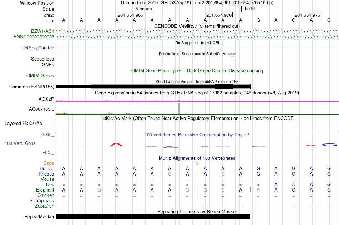The width and height of the screenshot is (339, 225).
Task: Open the Layered H3K27Ac track label
Action: pyautogui.click(x=23, y=124)
